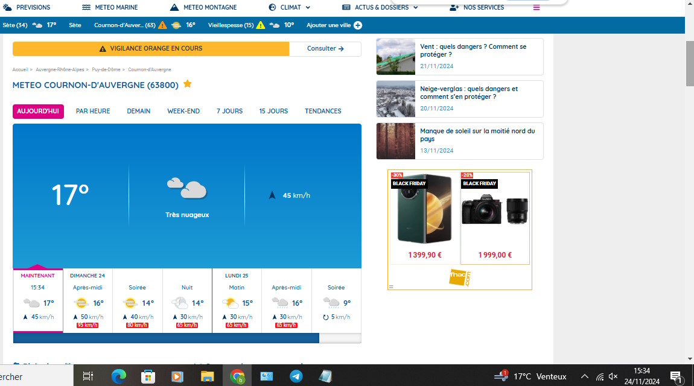Switch to WEEK-END tab
694x386 pixels.
[x=183, y=112]
